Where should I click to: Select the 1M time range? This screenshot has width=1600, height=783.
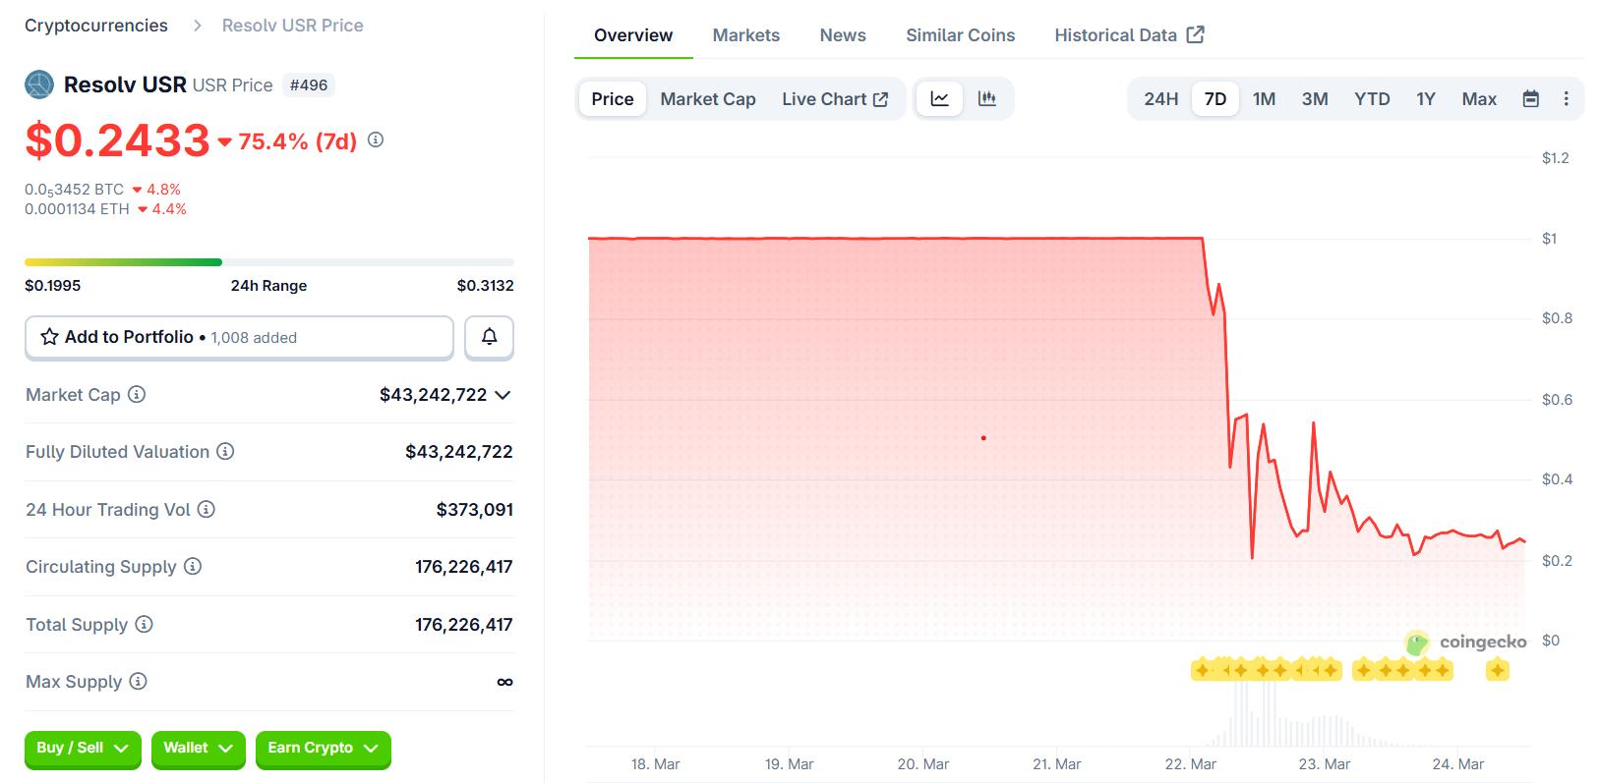click(x=1264, y=99)
